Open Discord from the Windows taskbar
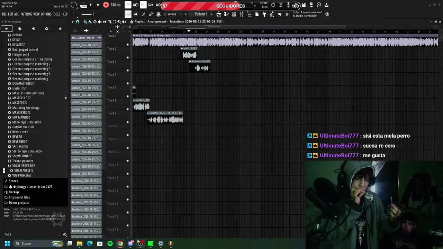The width and height of the screenshot is (443, 249). click(130, 243)
